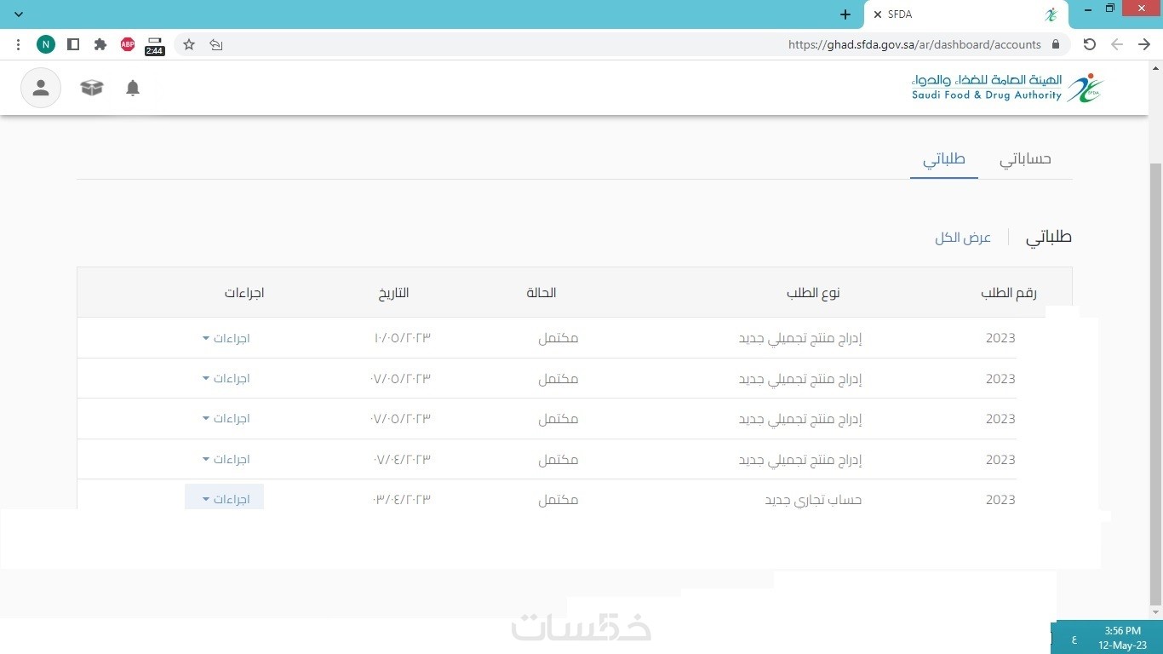Screen dimensions: 1163x654
Task: Open a new browser tab
Action: pyautogui.click(x=845, y=14)
